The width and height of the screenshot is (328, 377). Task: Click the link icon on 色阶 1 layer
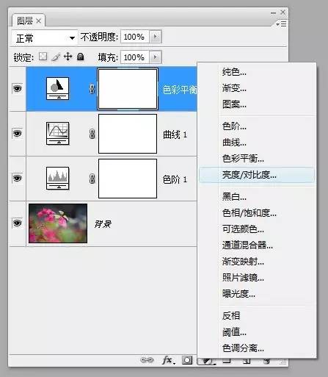(92, 179)
